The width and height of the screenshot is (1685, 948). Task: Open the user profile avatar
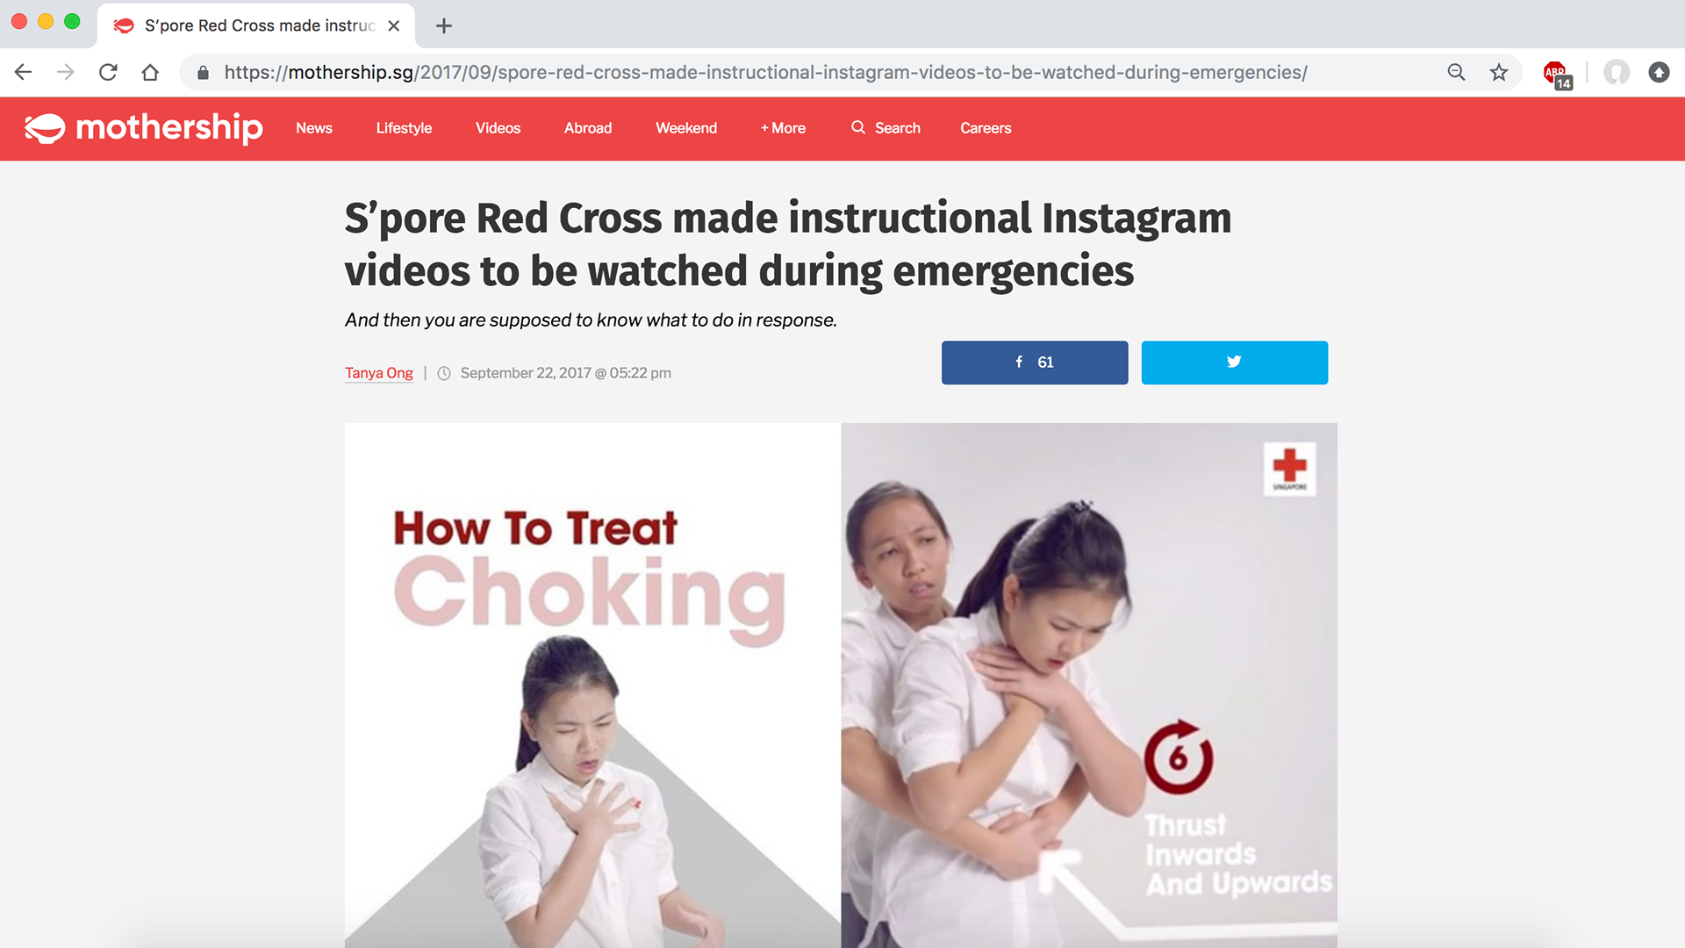pos(1617,72)
